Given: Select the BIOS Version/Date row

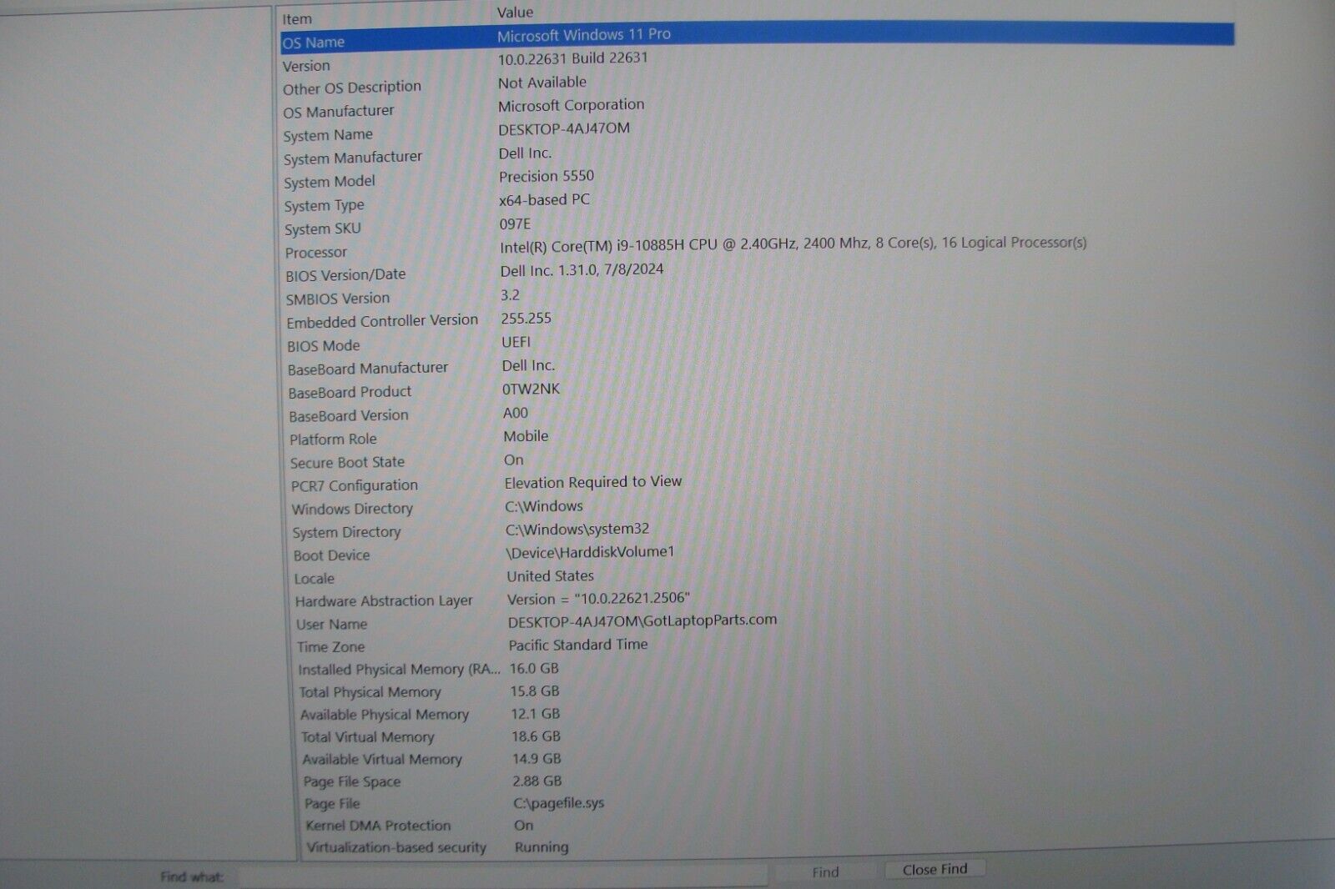Looking at the screenshot, I should pyautogui.click(x=345, y=275).
